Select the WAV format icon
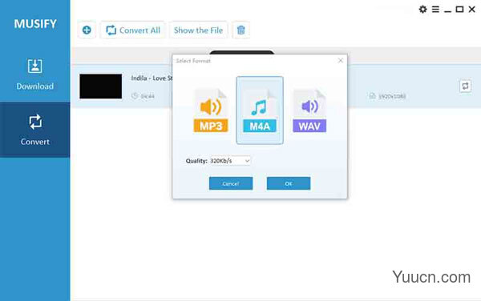This screenshot has width=481, height=301. [309, 110]
